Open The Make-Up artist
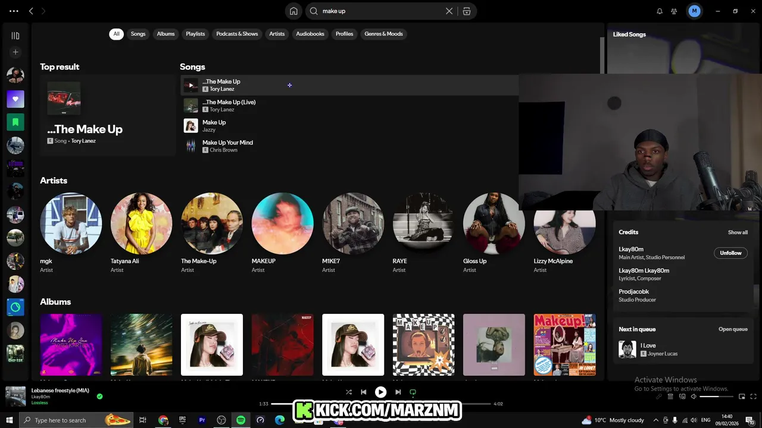Screen dimensions: 762x428 [x=212, y=232]
